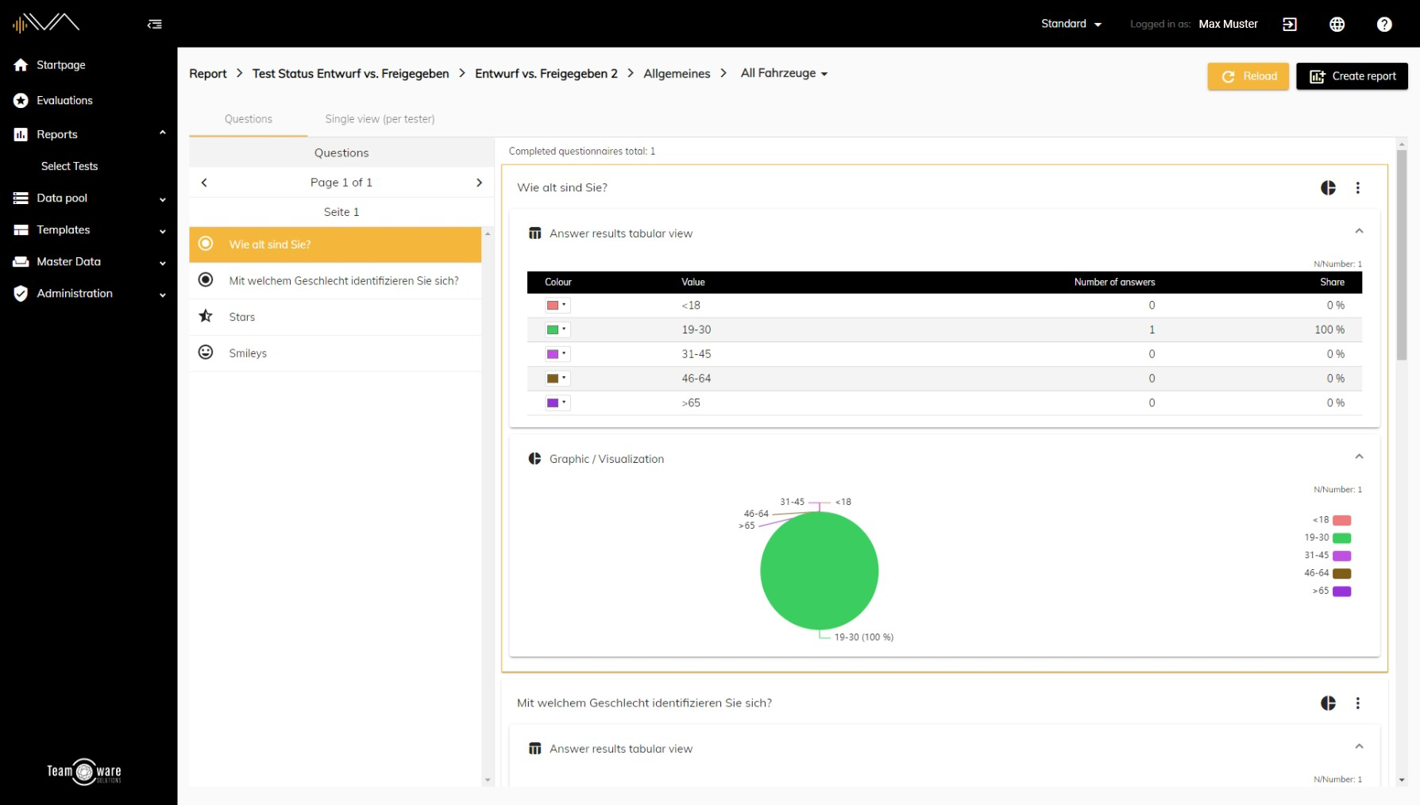Click the 19-30 legend entry in the chart
The image size is (1420, 805).
[x=1327, y=537]
